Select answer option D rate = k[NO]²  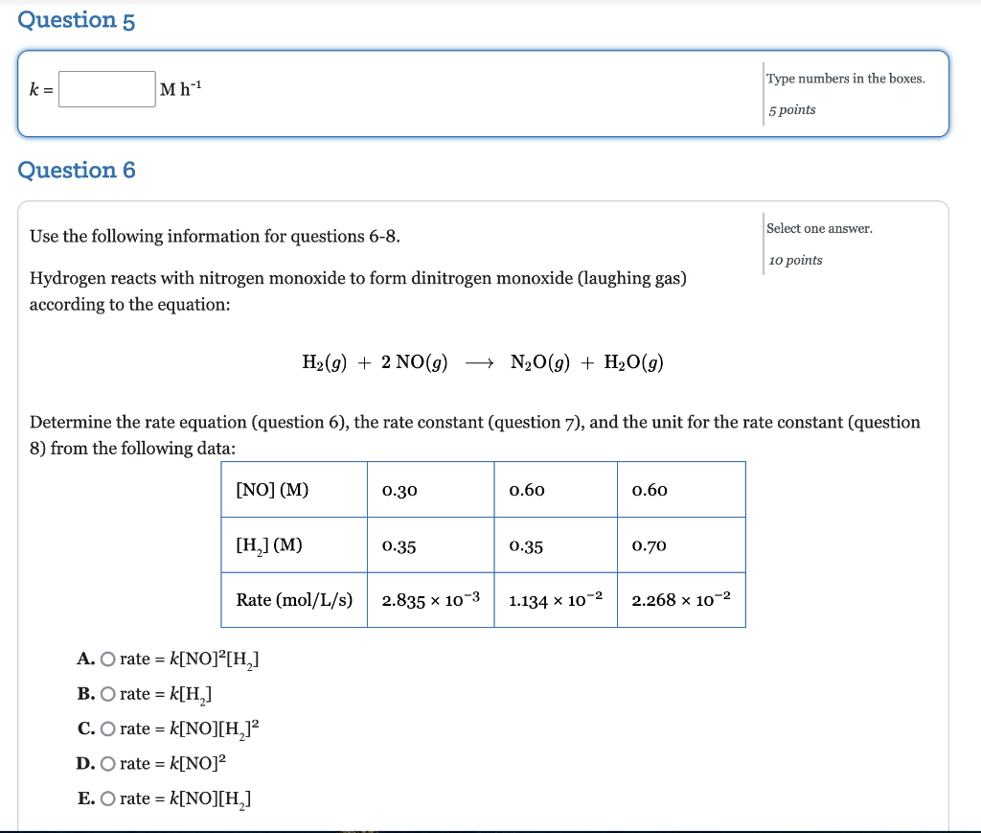pos(108,763)
